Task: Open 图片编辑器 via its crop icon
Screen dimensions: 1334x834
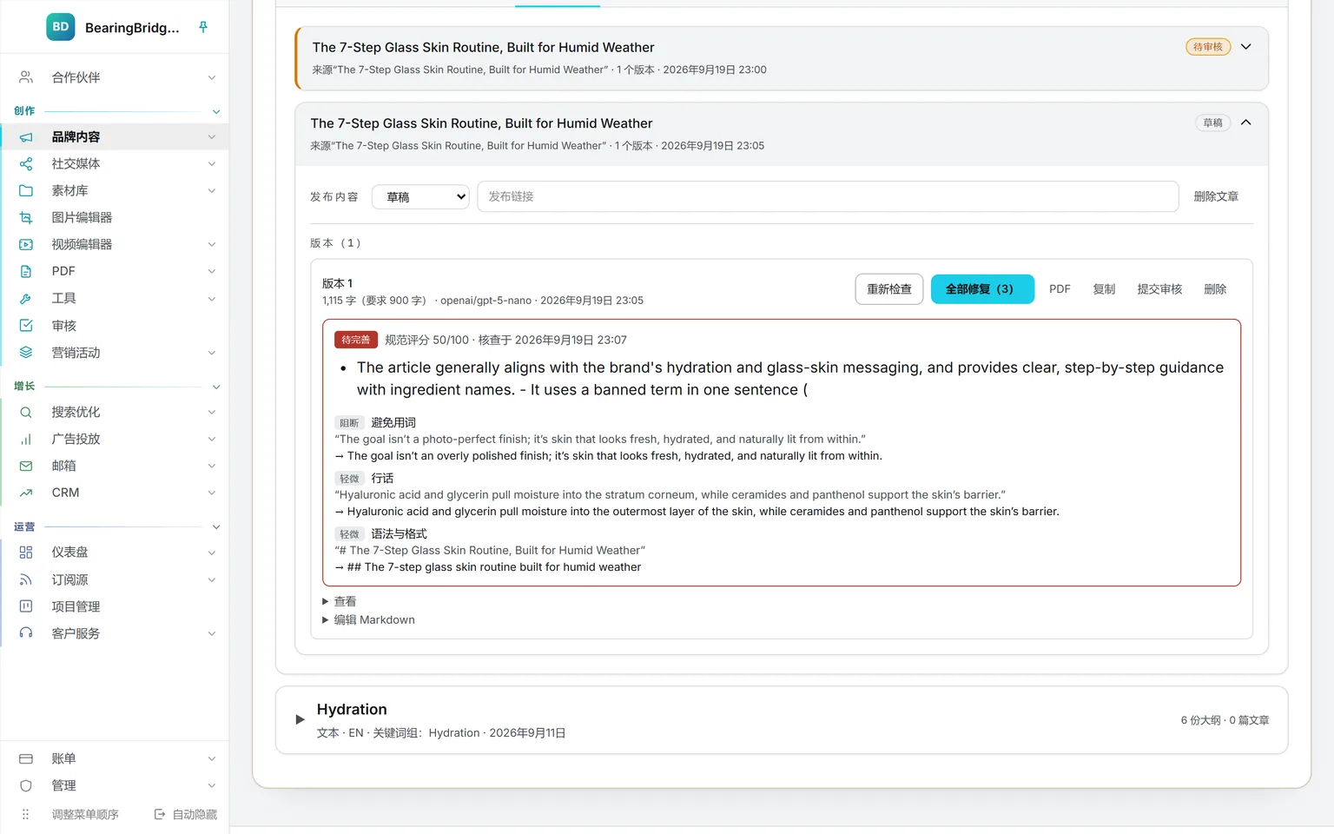Action: pos(26,217)
